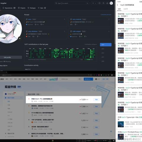Open the '10W QPS' article in ranking list
The width and height of the screenshot is (142, 142).
click(x=43, y=120)
